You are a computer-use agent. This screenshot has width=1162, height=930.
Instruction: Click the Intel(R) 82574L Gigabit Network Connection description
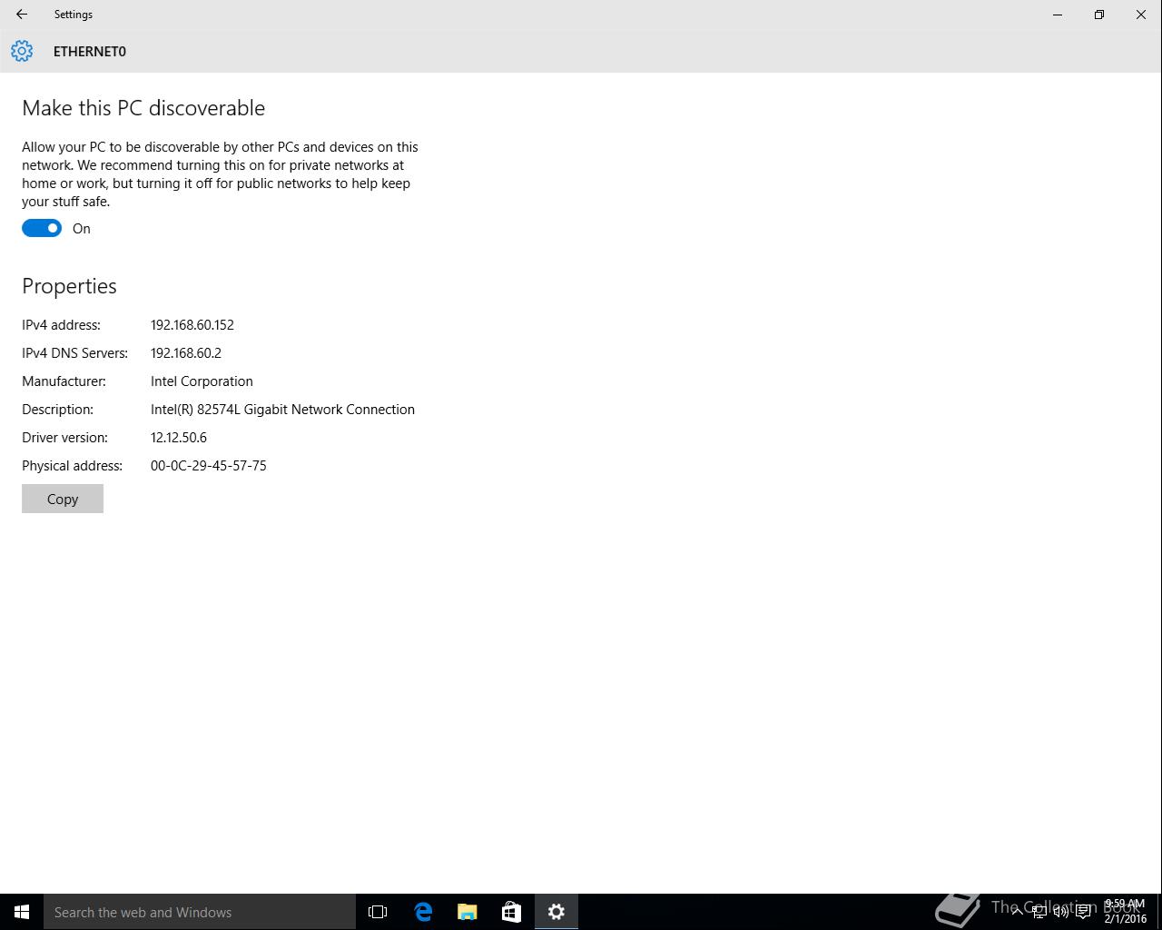[282, 410]
